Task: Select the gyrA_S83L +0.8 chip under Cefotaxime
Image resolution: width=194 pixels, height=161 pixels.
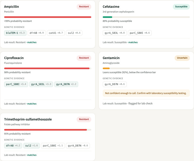Action: pyautogui.click(x=115, y=33)
